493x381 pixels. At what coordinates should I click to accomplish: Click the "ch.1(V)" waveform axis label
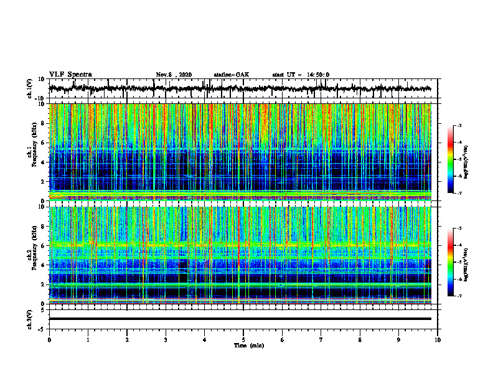tap(29, 88)
